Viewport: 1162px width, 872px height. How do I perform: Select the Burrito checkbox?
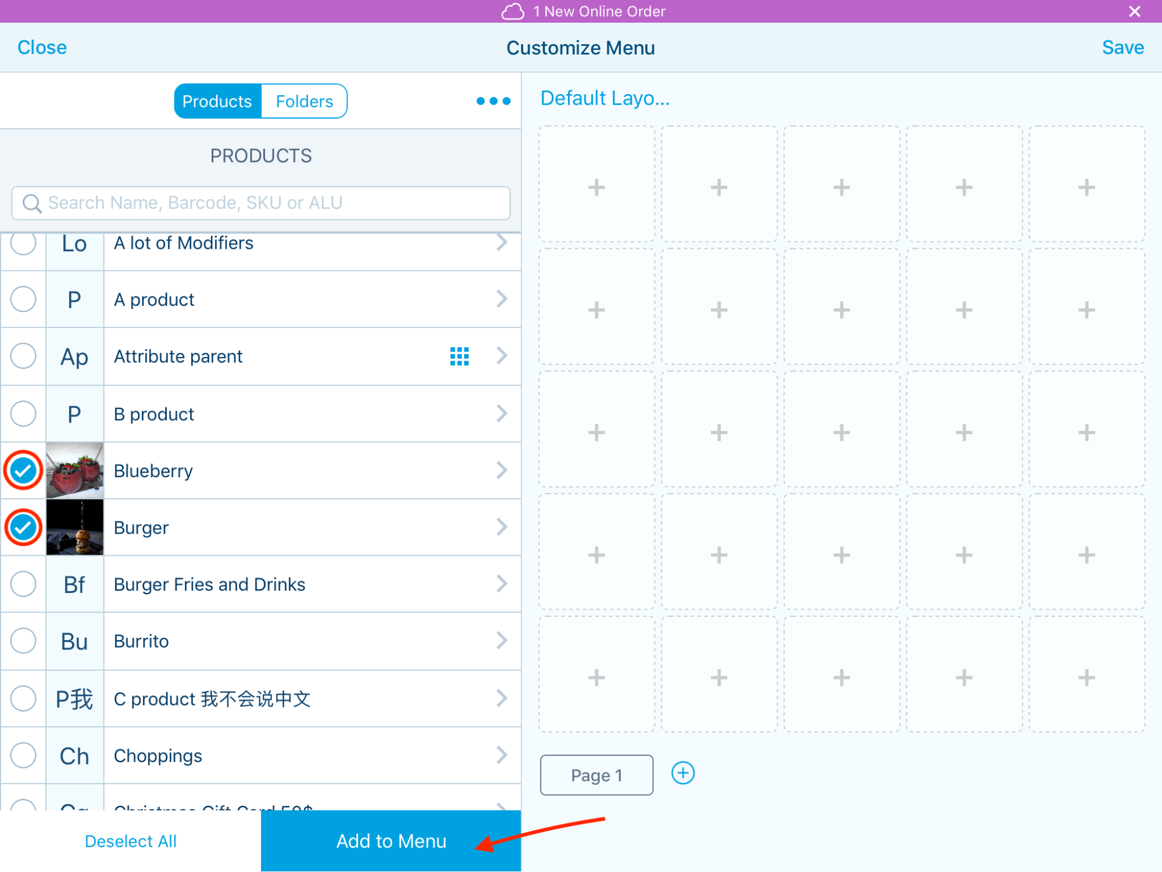click(23, 641)
